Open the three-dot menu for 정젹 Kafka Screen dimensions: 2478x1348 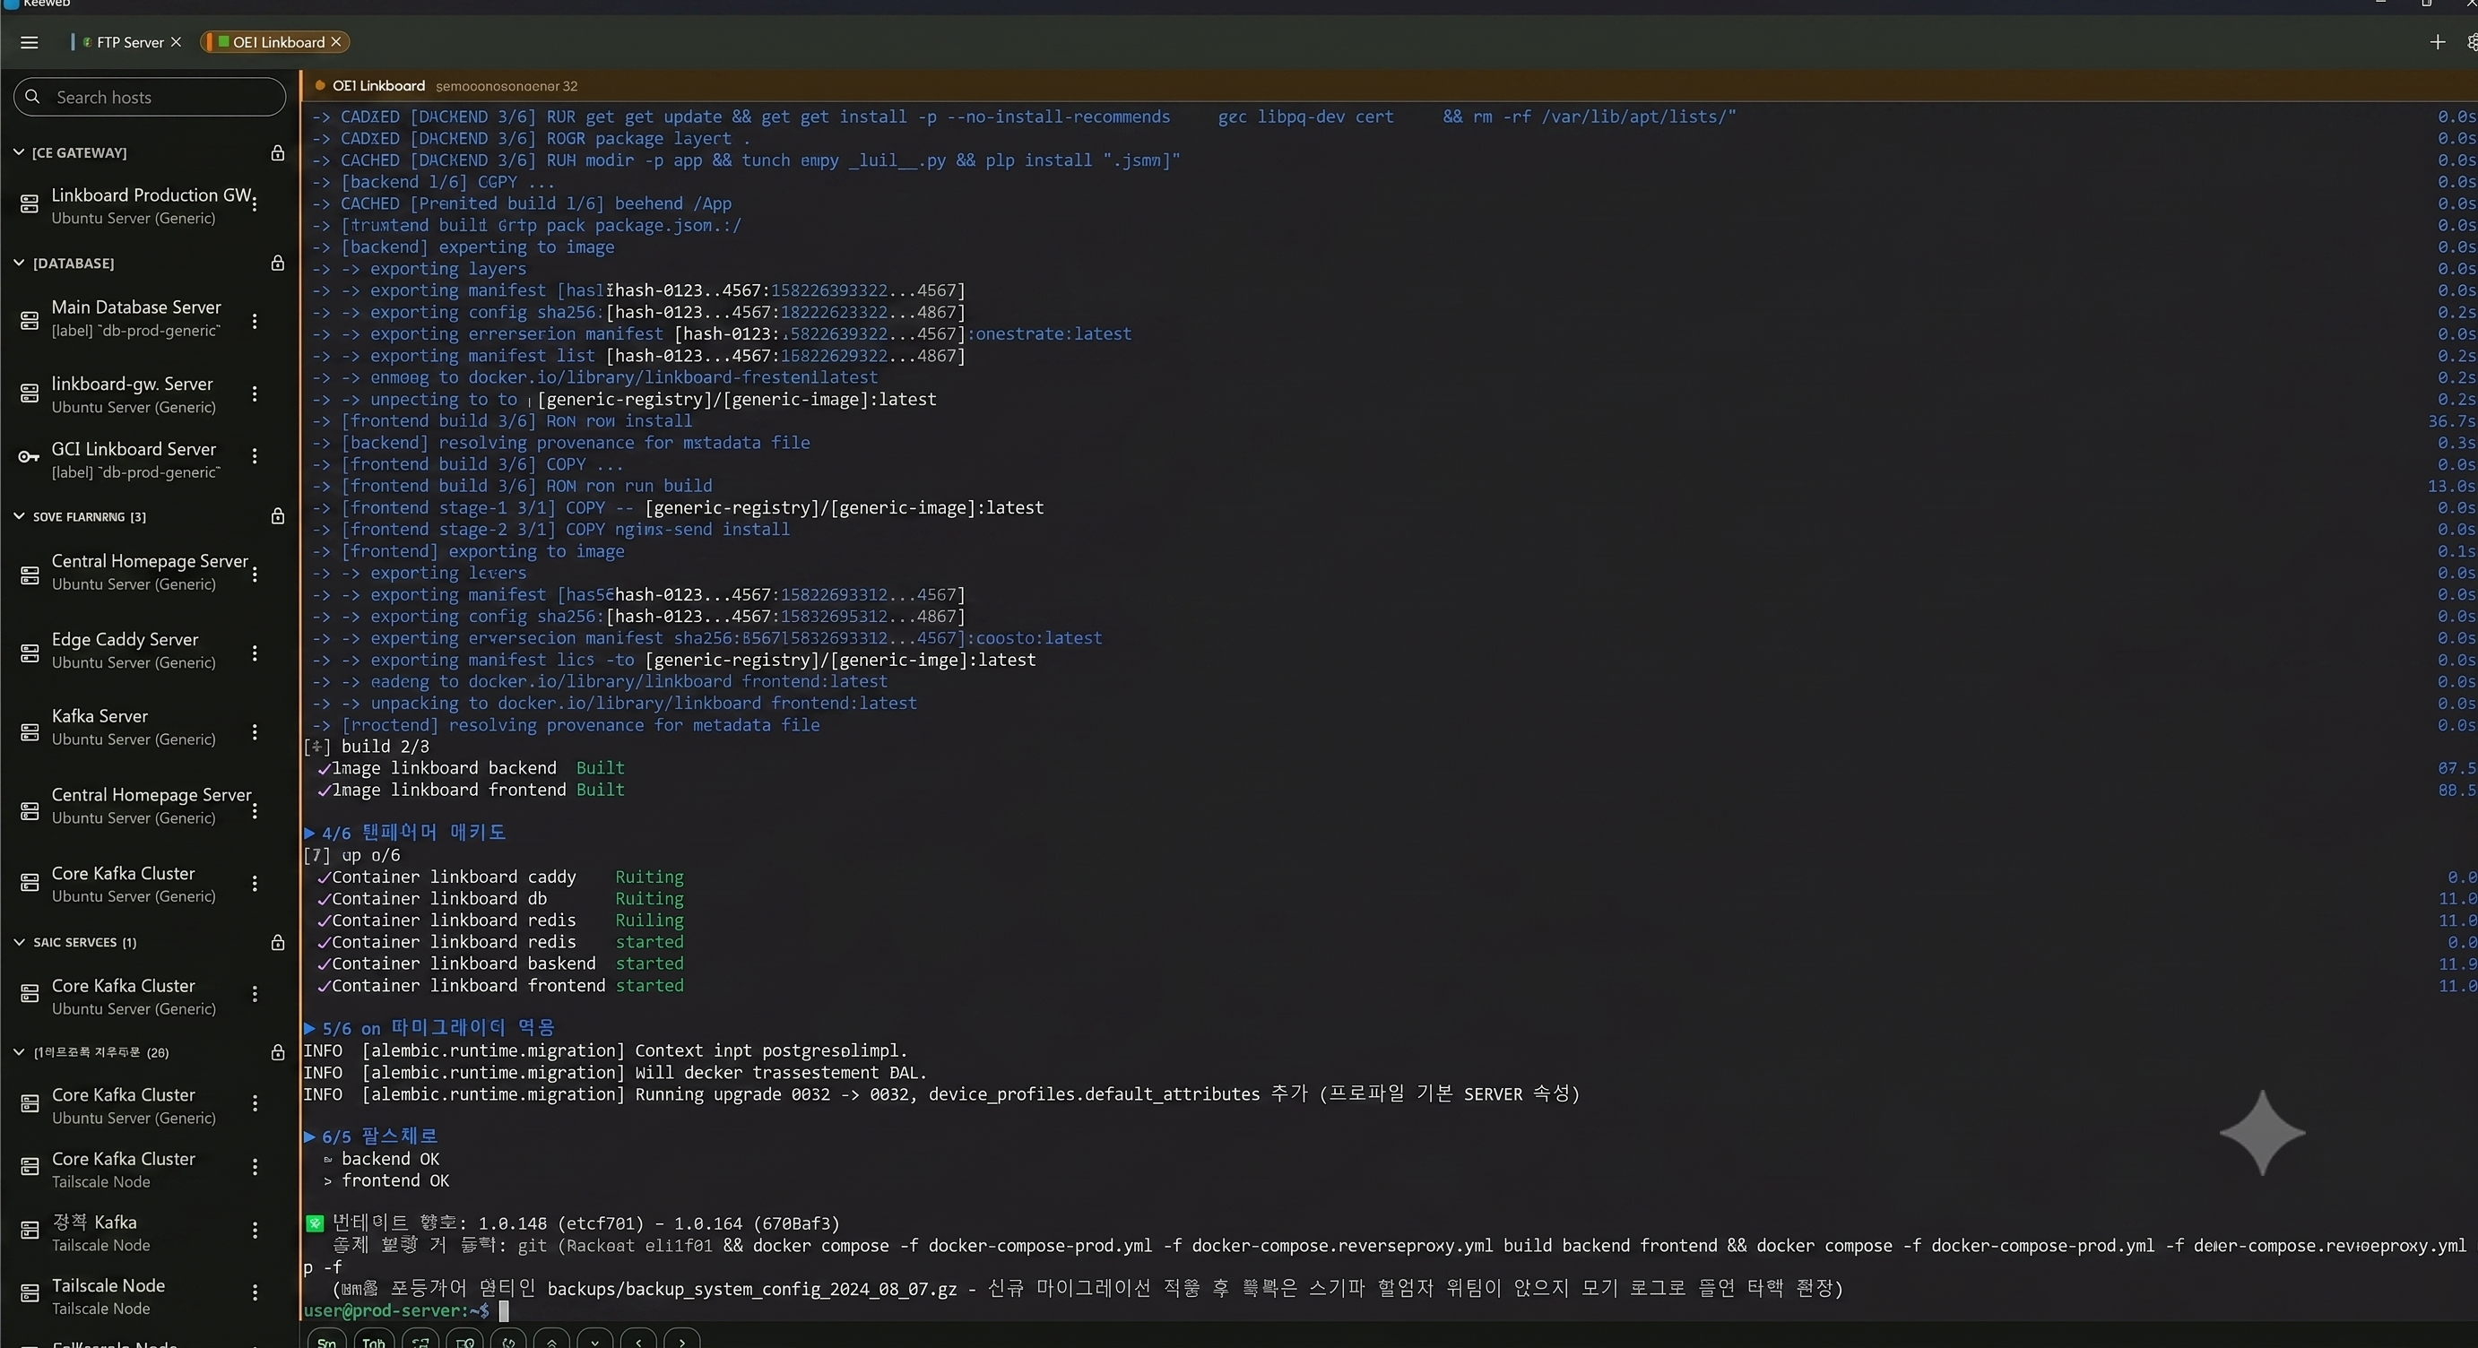[x=255, y=1230]
